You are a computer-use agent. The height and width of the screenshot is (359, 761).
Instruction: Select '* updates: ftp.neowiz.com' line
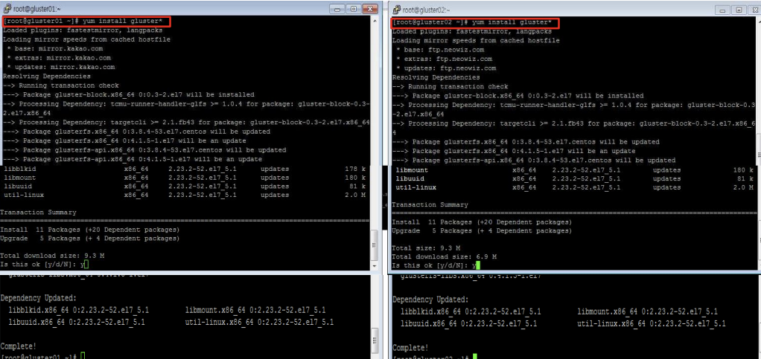pyautogui.click(x=446, y=68)
